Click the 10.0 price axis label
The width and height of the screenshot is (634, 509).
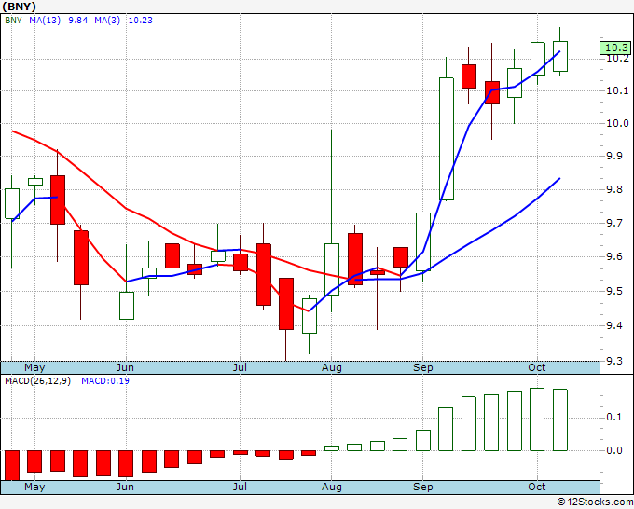pos(618,123)
